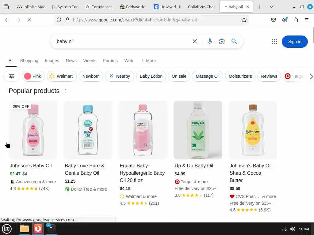Open Google apps grid

(x=274, y=42)
